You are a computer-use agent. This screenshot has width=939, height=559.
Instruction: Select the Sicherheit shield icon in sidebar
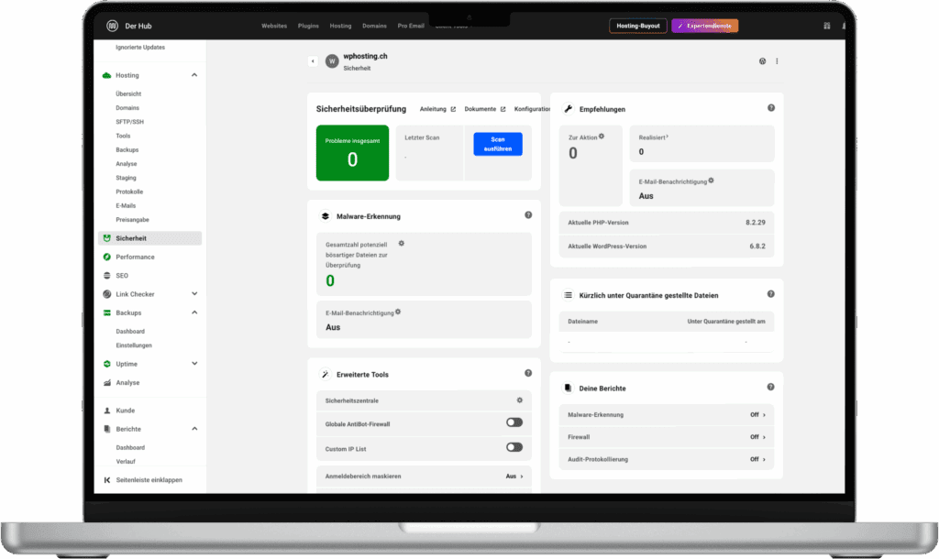[107, 237]
